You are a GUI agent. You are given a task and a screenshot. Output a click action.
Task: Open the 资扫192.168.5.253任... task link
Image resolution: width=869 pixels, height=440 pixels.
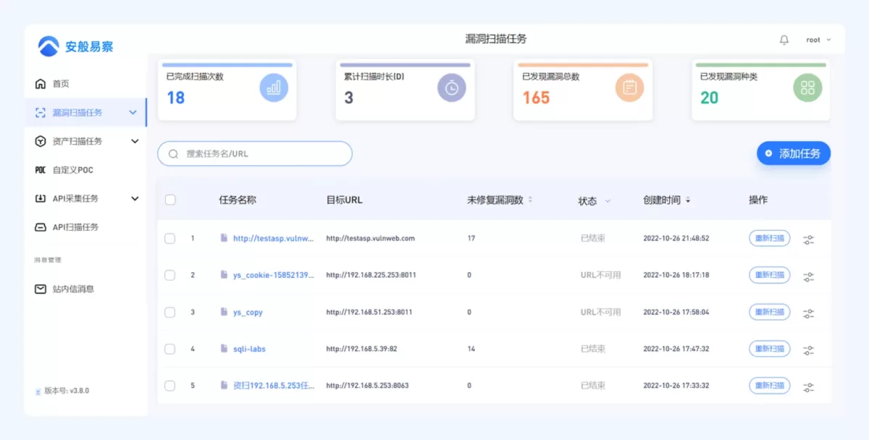point(274,386)
